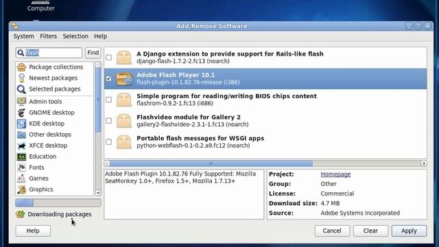Click the Selected packages magnifier icon
Viewport: 439px width, 247px height.
[21, 89]
